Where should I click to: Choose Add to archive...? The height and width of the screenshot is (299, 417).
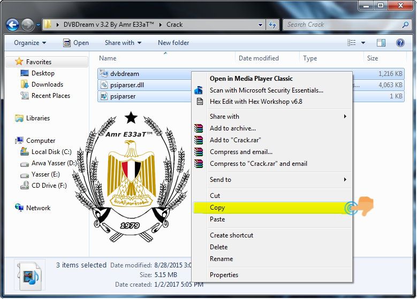pos(272,128)
